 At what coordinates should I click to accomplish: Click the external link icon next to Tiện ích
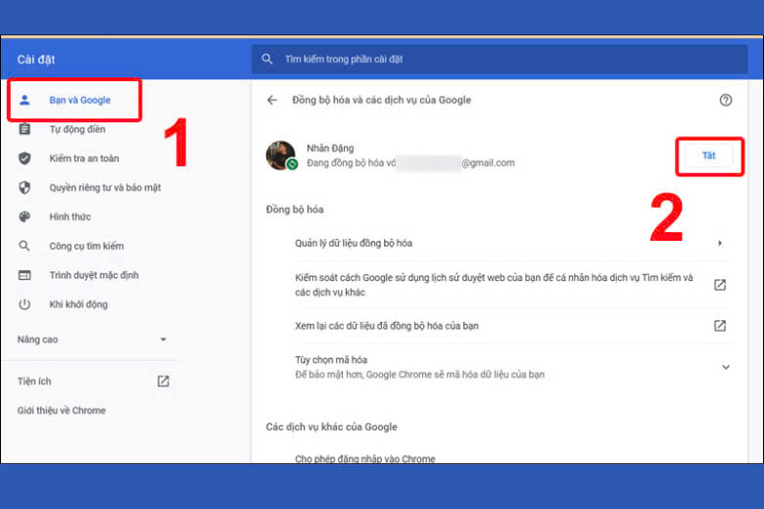pos(164,381)
